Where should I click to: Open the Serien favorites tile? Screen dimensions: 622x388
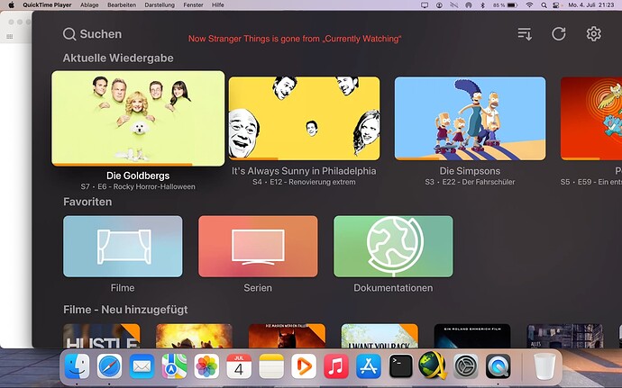(258, 246)
